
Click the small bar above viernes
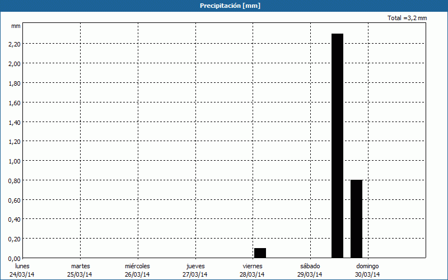260,253
